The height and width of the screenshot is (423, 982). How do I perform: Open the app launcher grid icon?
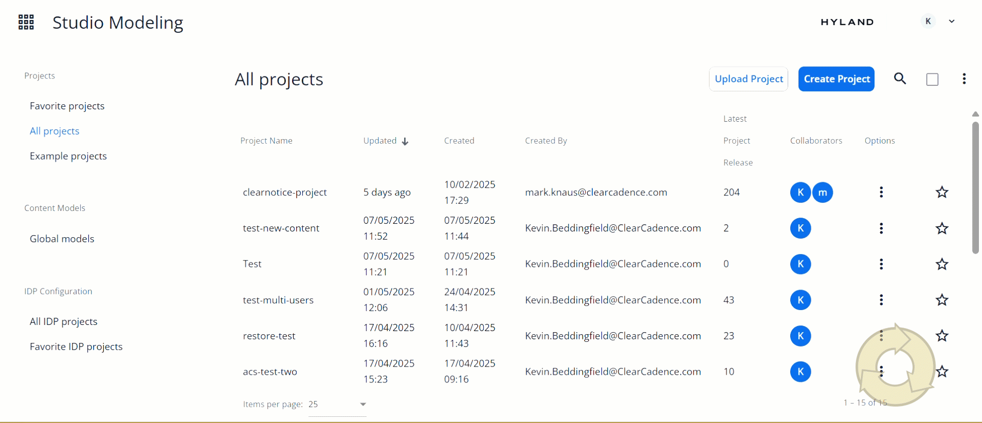[x=26, y=22]
